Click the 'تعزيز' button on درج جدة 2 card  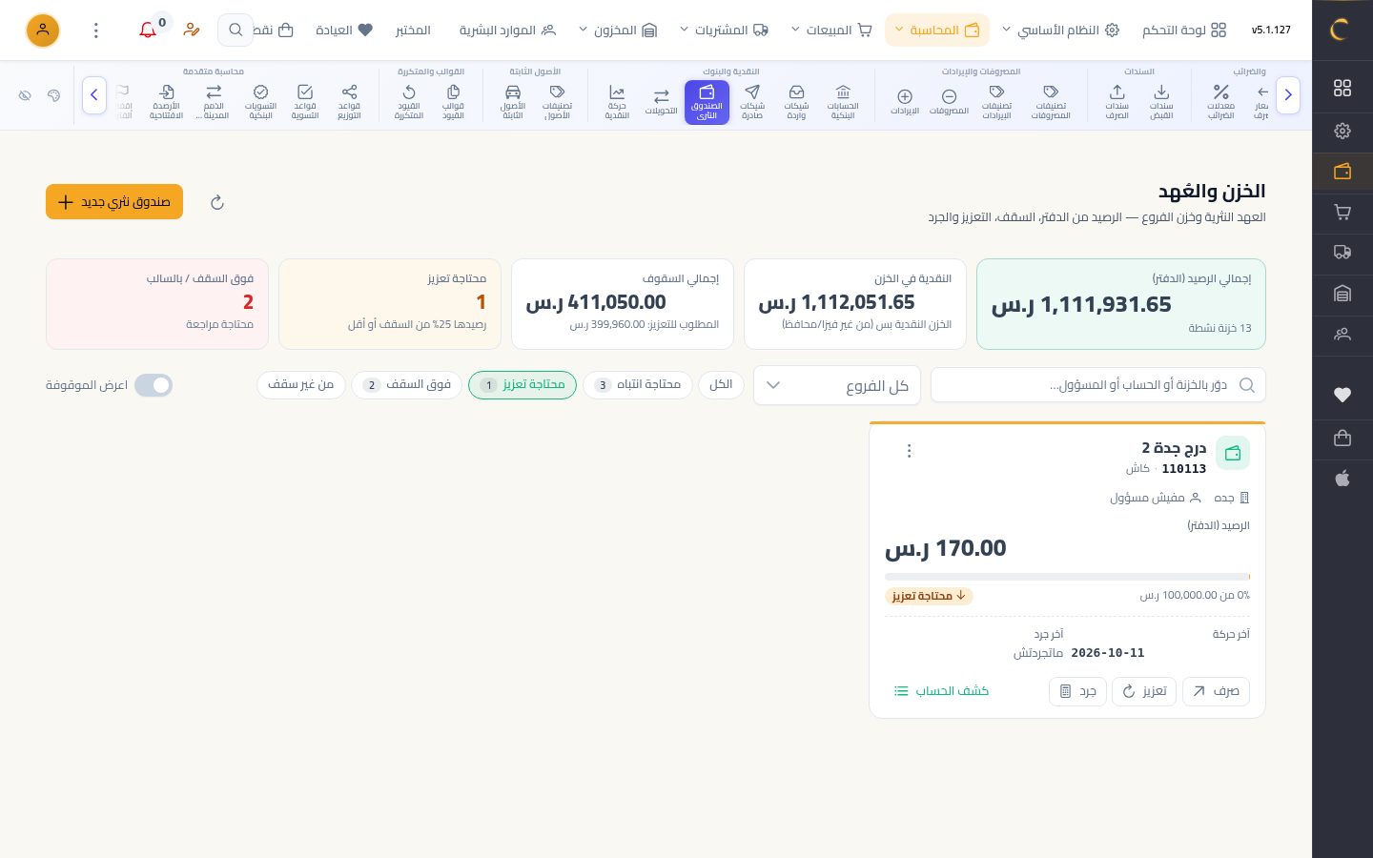[x=1144, y=691]
